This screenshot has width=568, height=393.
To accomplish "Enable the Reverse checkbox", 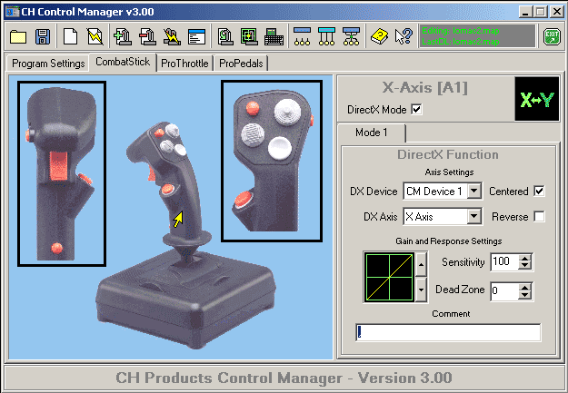I will point(540,216).
